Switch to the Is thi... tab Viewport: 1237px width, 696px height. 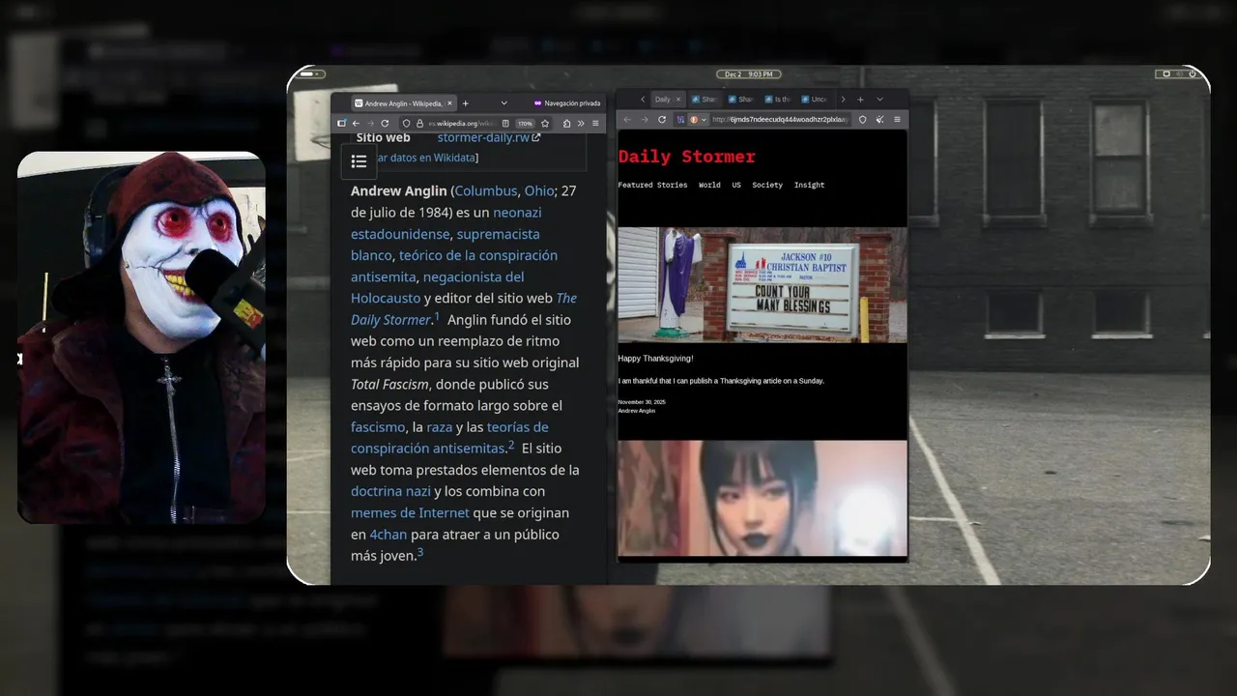coord(778,100)
